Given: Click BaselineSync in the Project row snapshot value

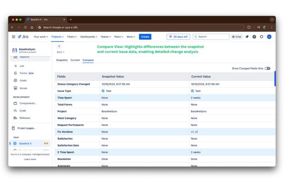Looking at the screenshot, I should pyautogui.click(x=109, y=112).
